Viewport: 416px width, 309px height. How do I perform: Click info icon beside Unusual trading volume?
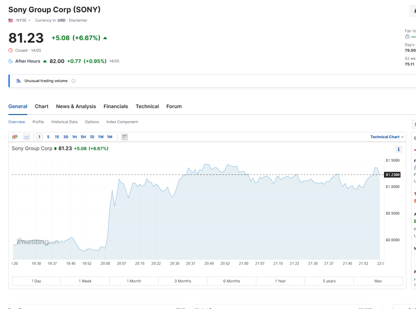click(x=74, y=81)
